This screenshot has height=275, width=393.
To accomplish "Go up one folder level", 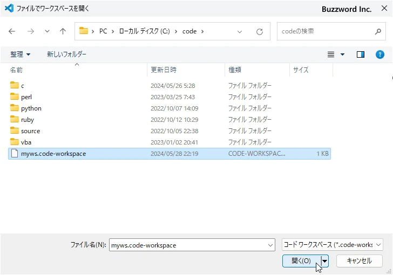I will [x=63, y=31].
